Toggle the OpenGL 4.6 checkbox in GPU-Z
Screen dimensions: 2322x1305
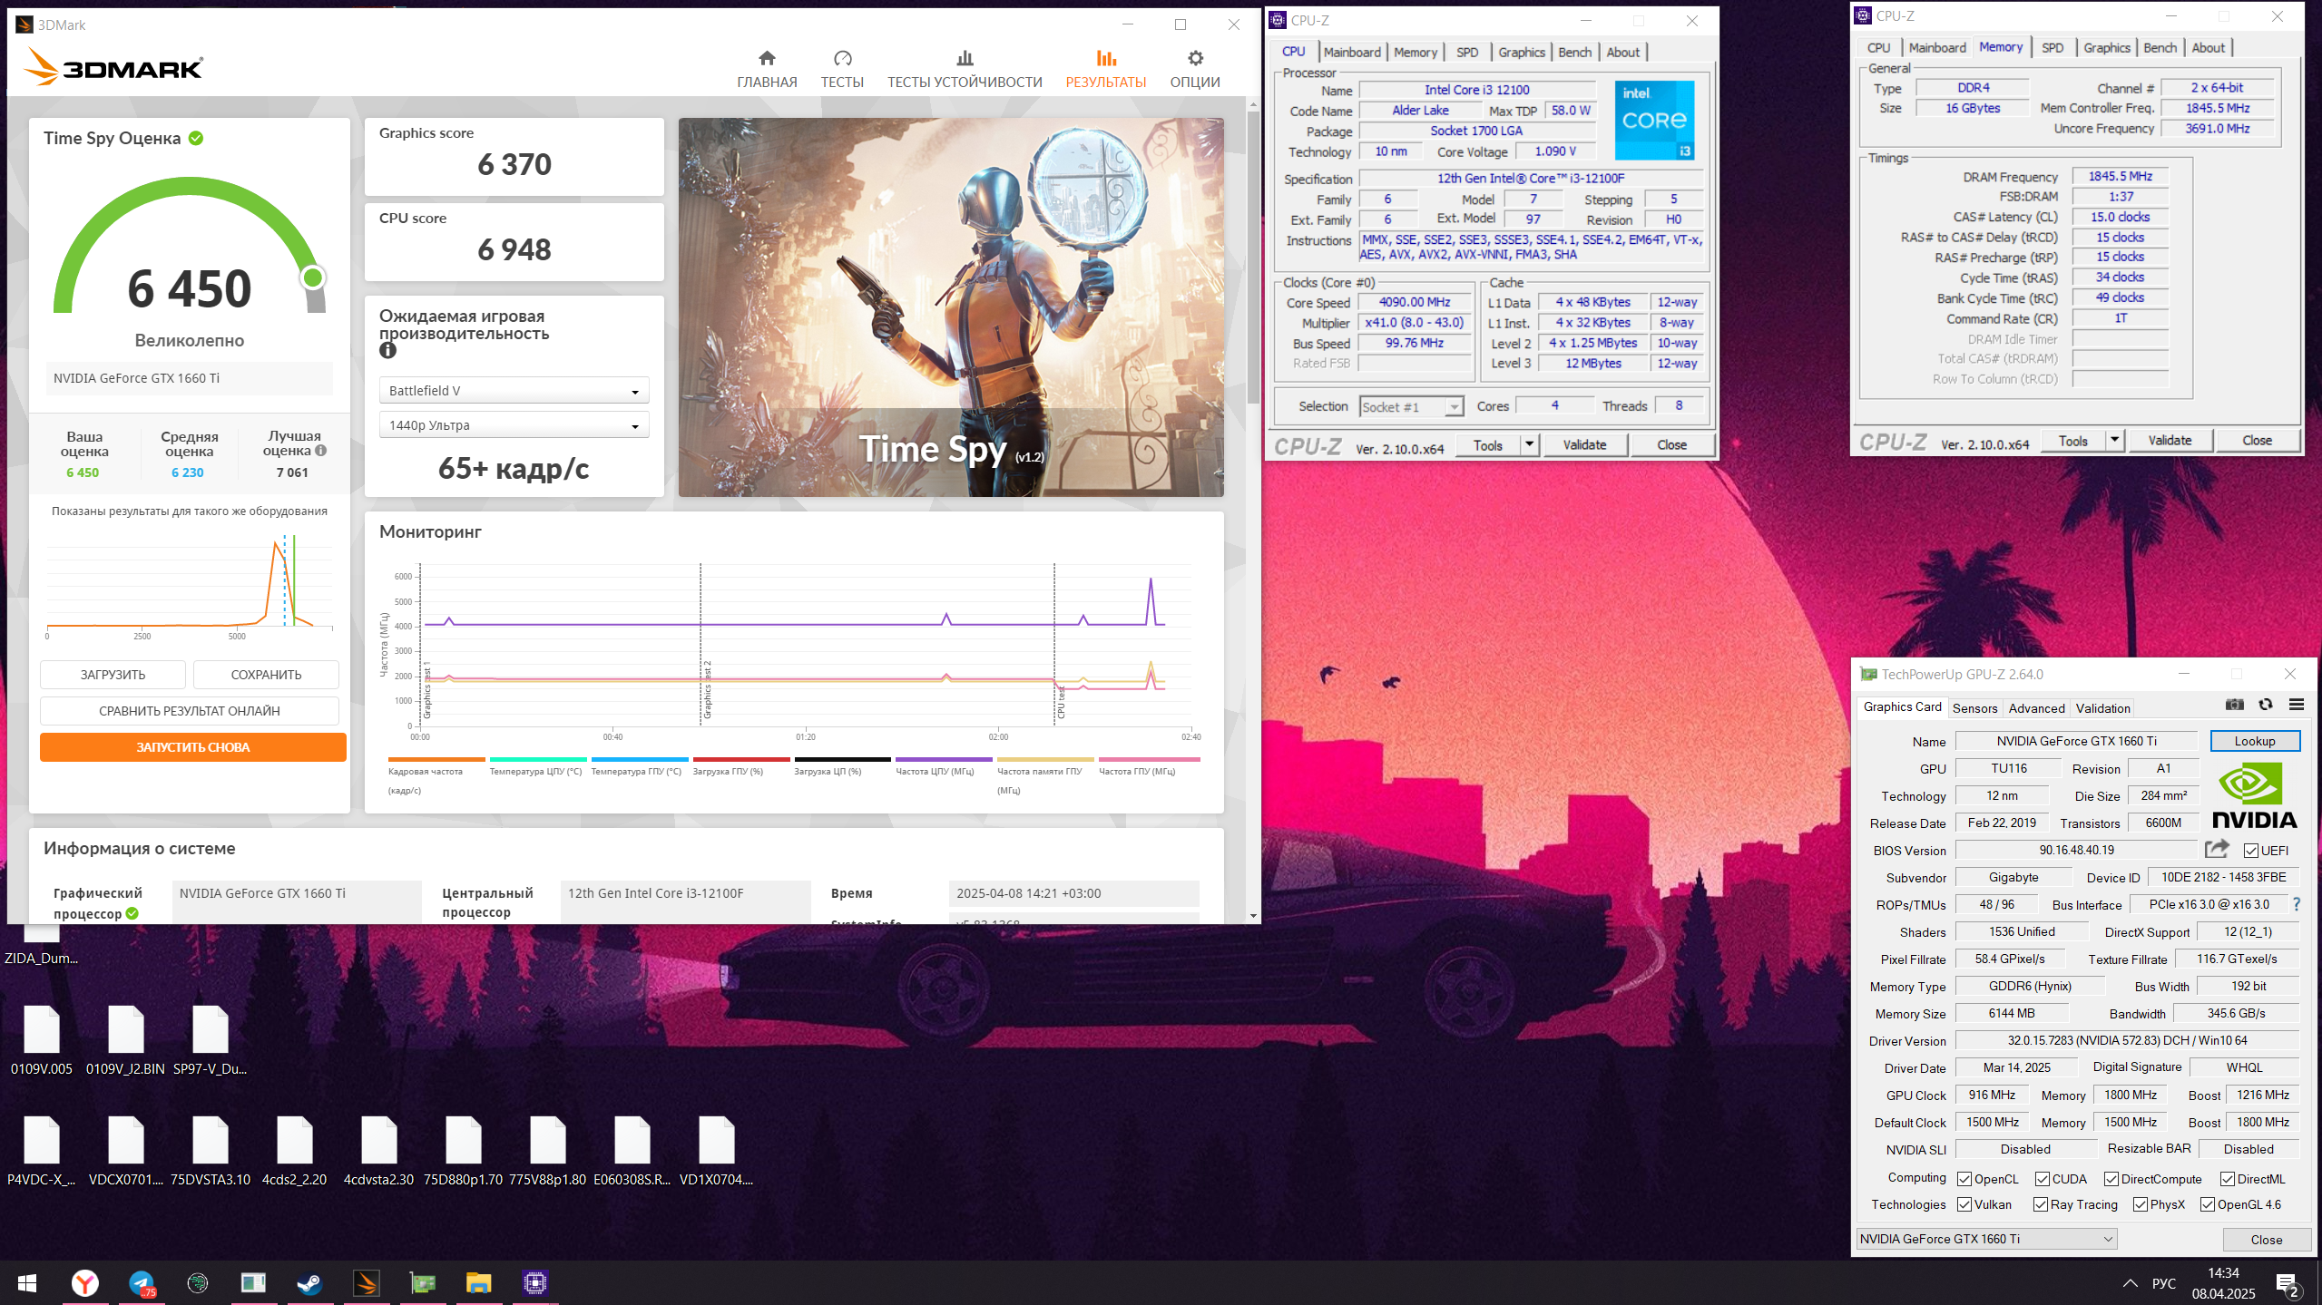[x=2208, y=1204]
